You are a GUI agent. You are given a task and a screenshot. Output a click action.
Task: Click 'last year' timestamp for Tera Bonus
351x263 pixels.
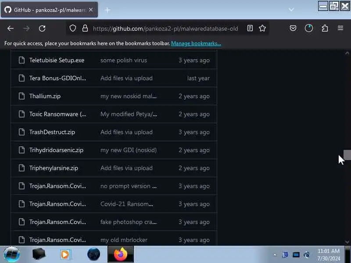(199, 78)
